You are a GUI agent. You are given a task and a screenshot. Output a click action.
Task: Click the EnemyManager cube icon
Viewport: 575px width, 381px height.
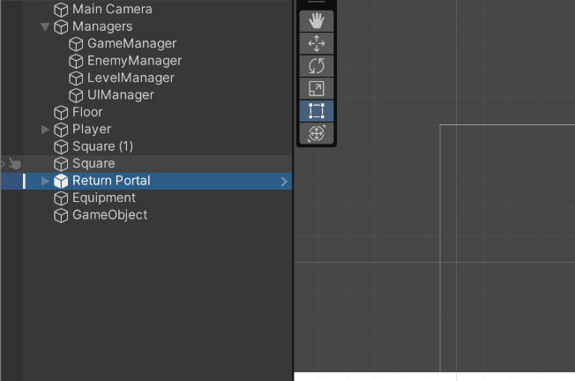76,61
